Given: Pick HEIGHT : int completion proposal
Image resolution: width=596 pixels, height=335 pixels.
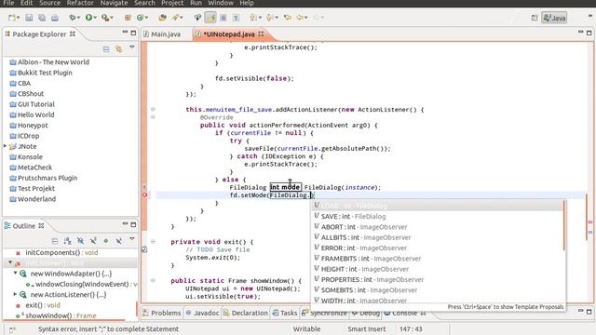Looking at the screenshot, I should [437, 269].
